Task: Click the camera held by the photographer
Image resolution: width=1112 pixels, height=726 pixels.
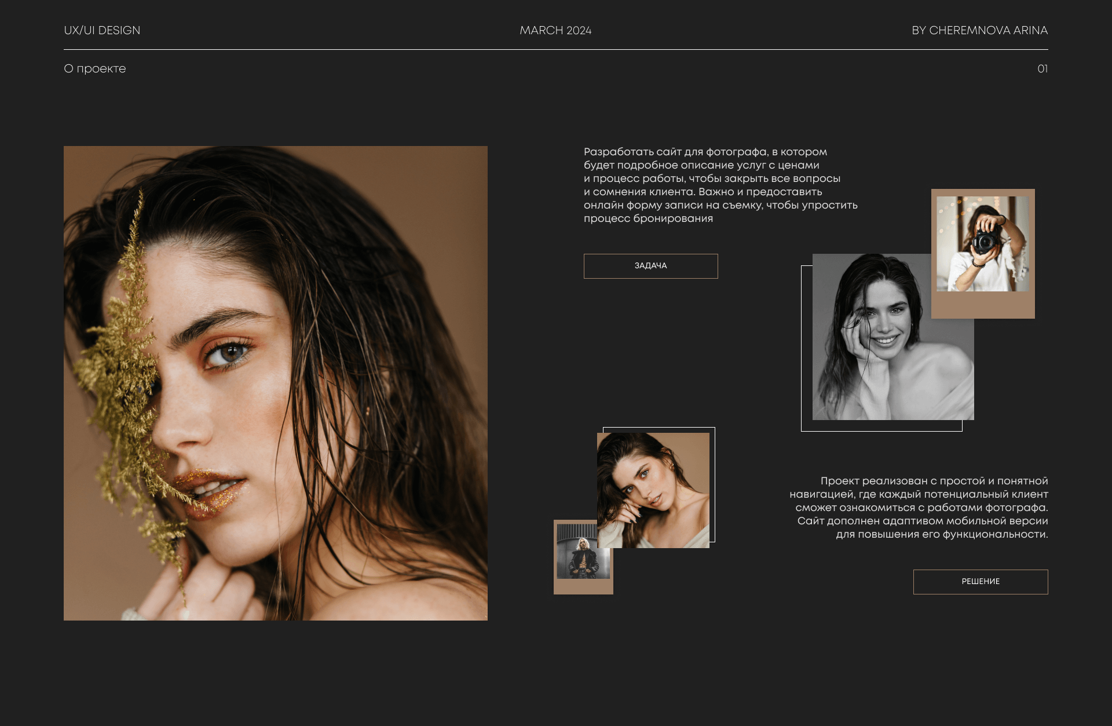Action: [x=985, y=241]
